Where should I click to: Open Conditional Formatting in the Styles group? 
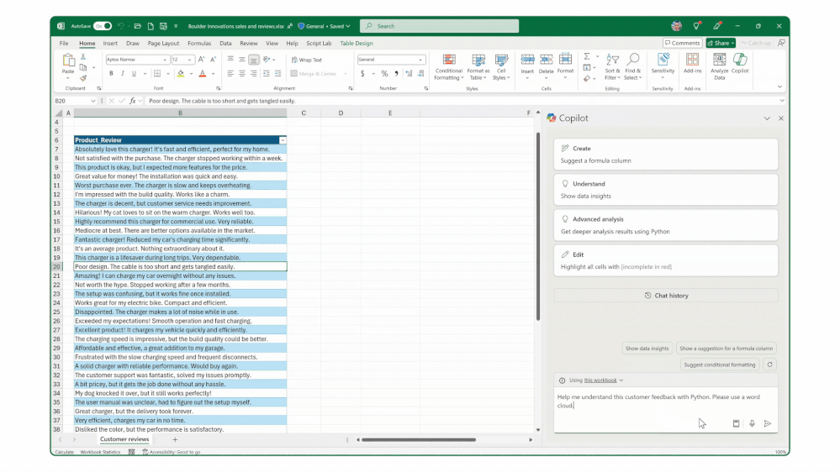point(448,67)
